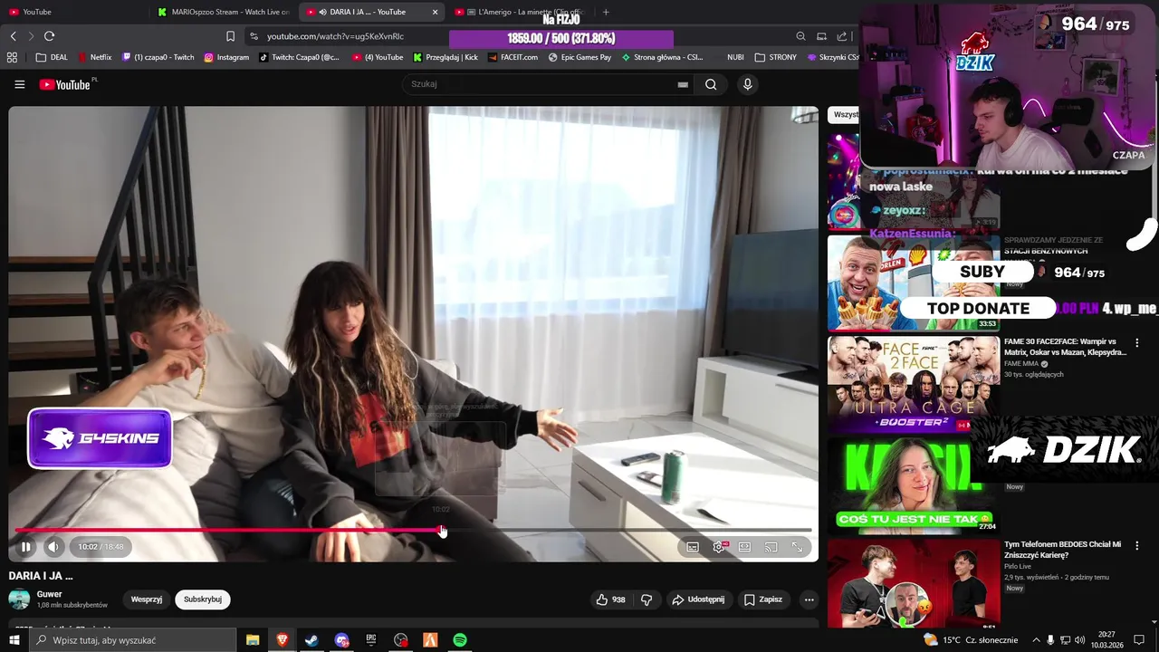The image size is (1159, 652).
Task: Launch Steam from the taskbar
Action: tap(311, 640)
